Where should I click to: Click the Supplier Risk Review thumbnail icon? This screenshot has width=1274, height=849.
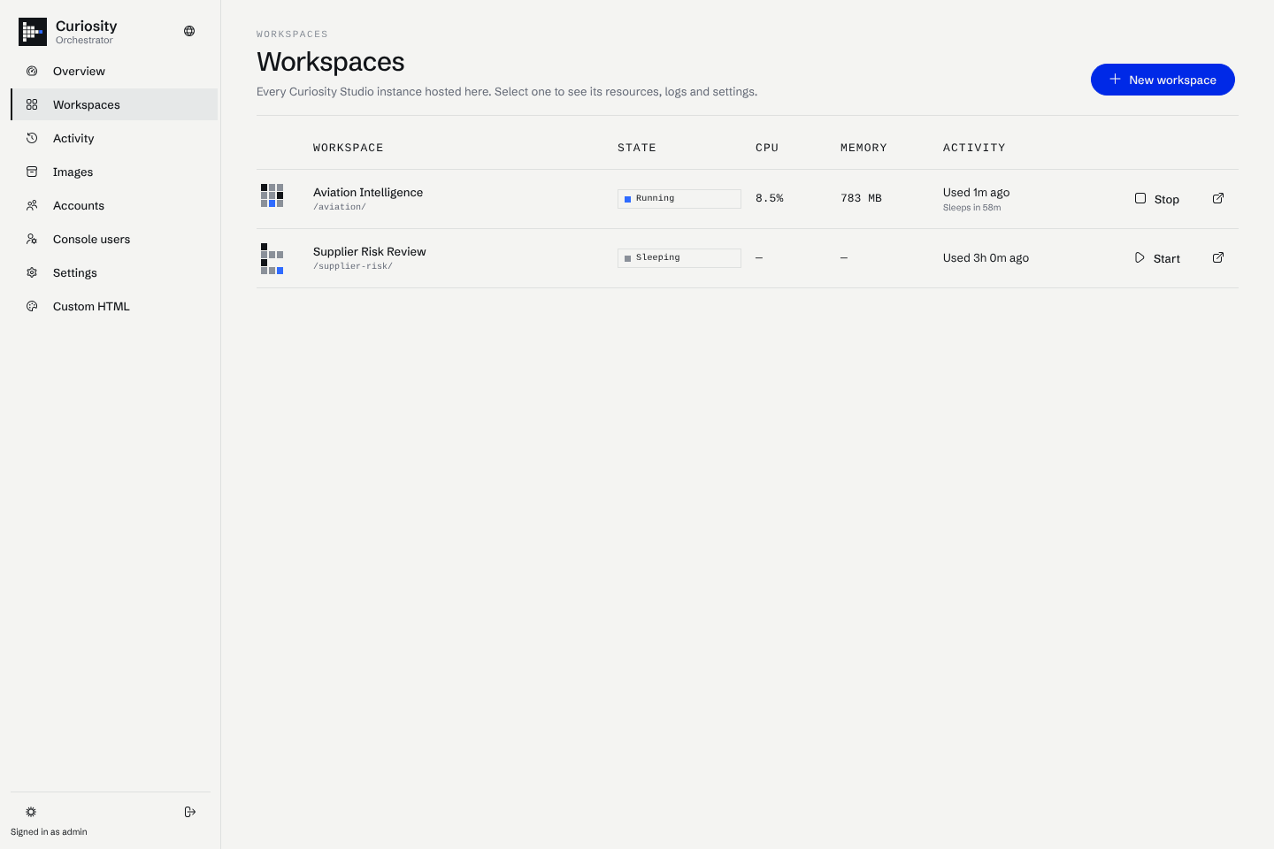coord(272,258)
